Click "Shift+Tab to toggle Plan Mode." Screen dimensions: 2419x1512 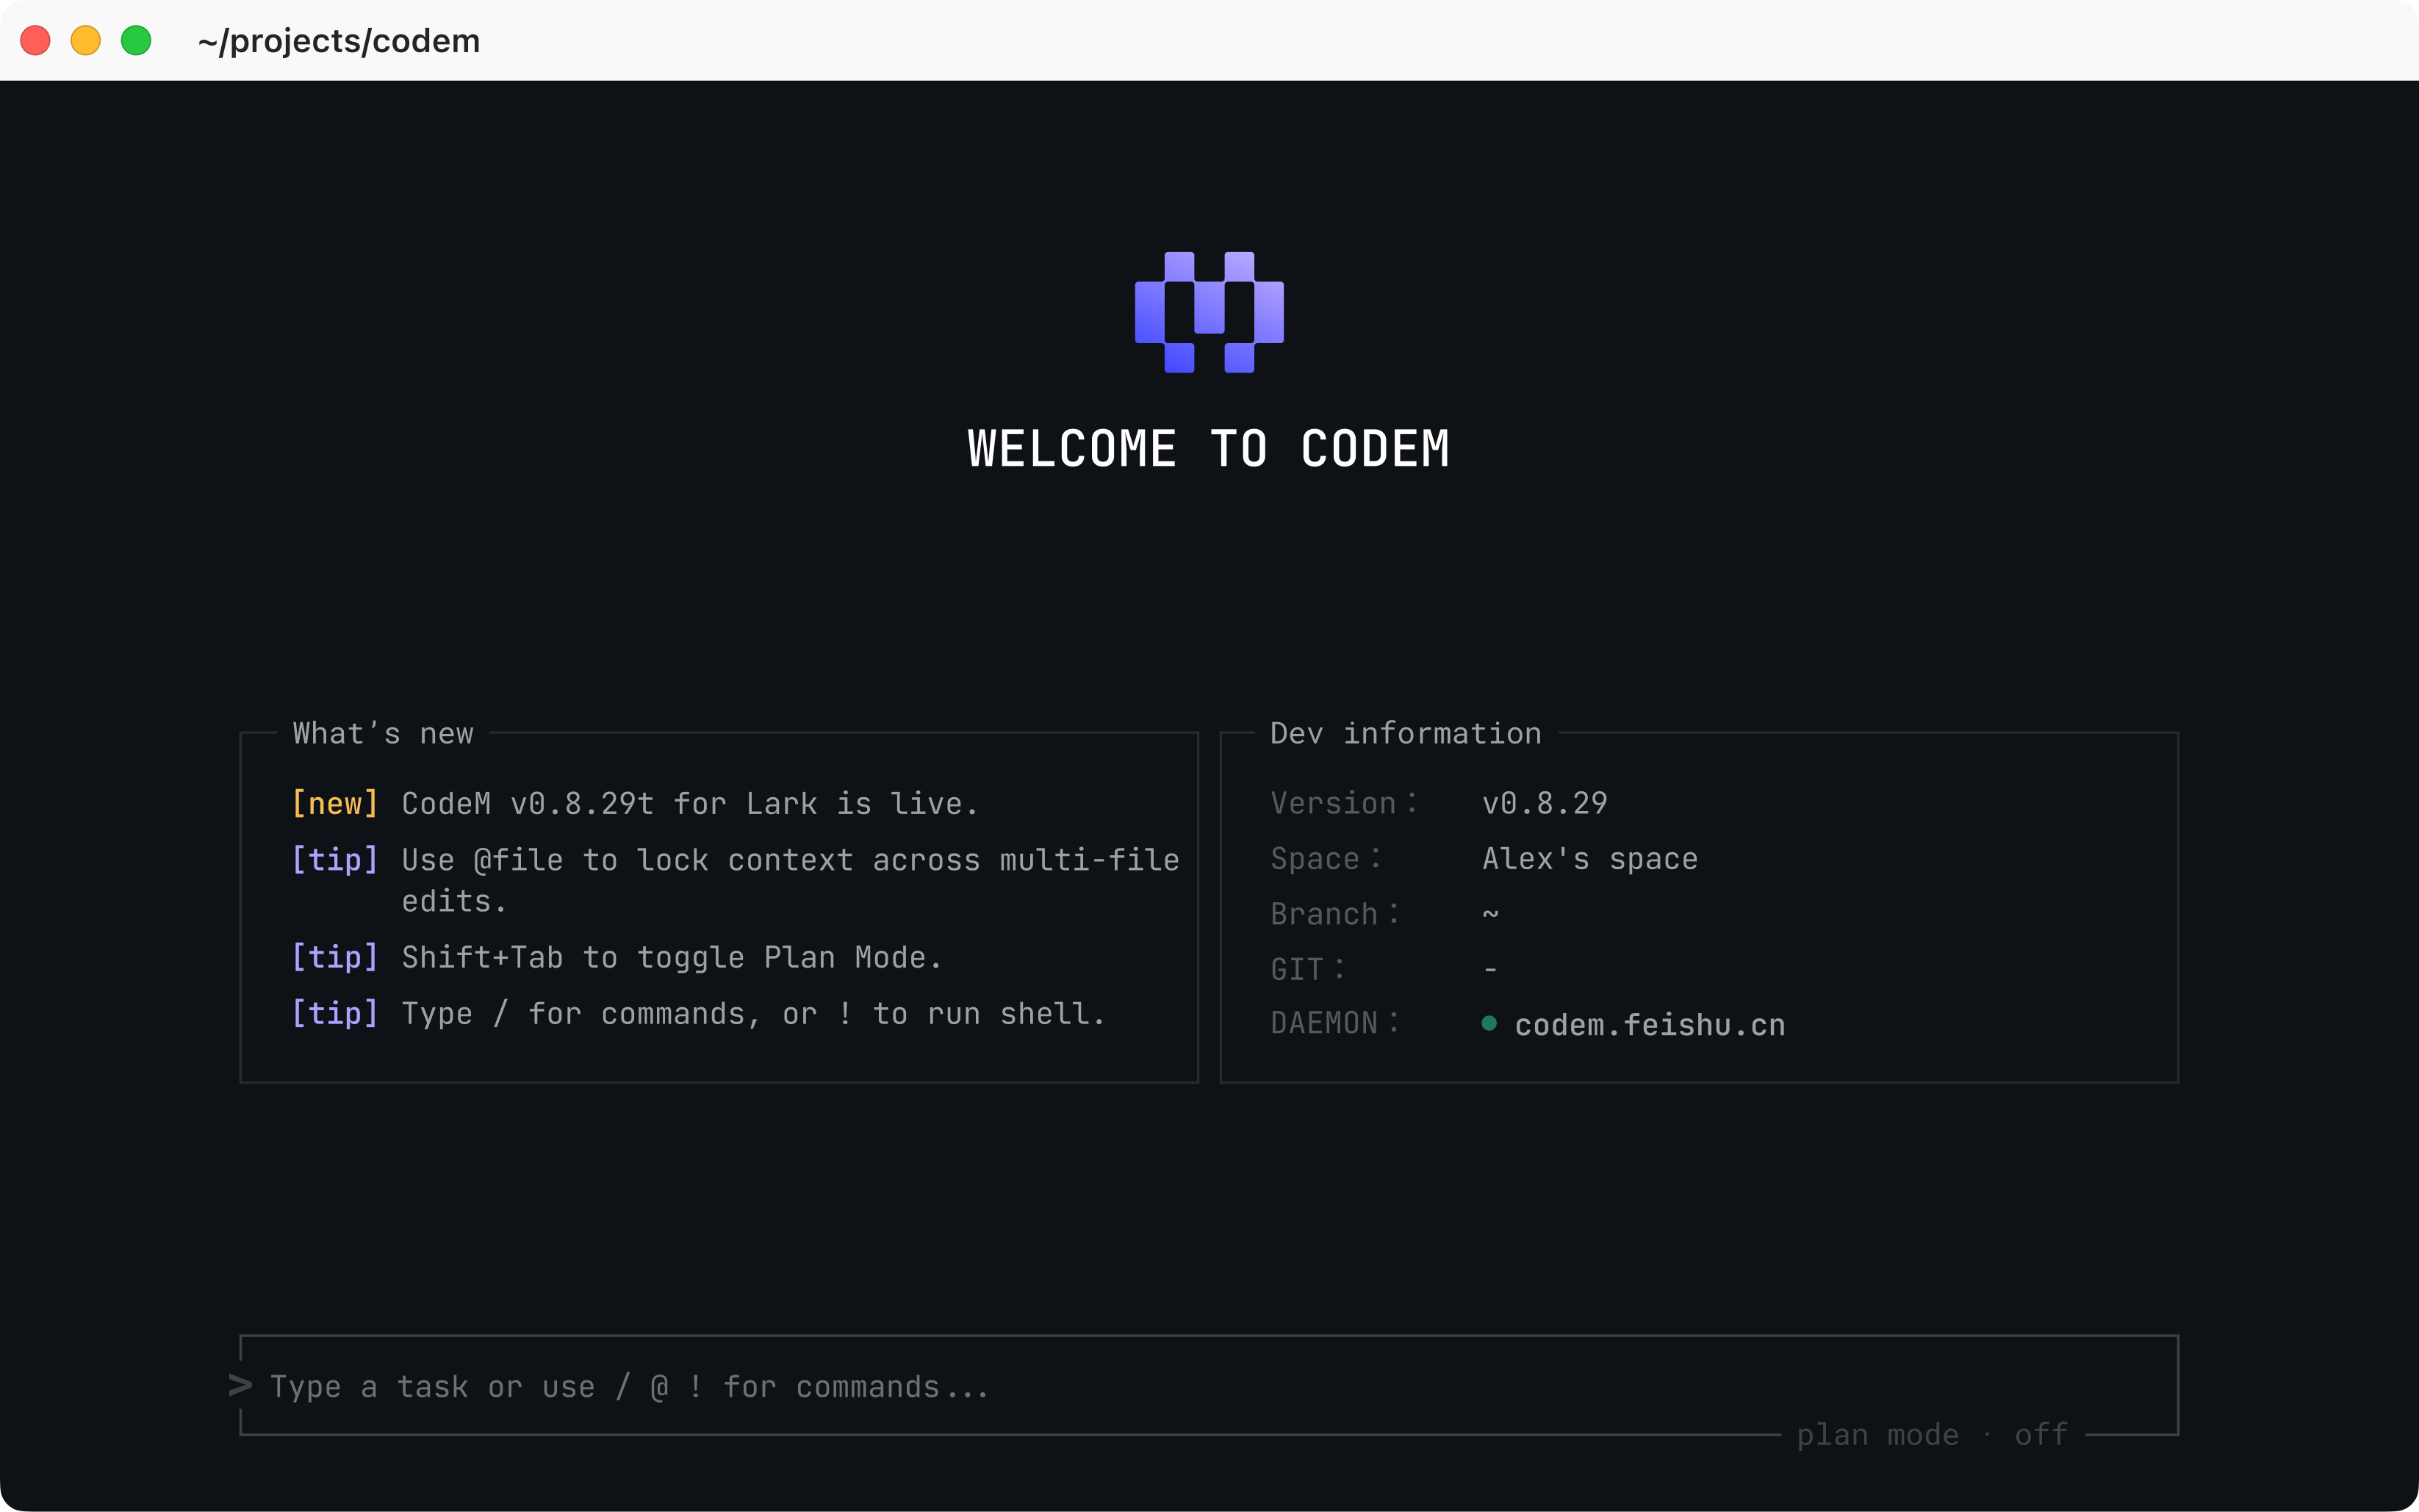[x=671, y=957]
